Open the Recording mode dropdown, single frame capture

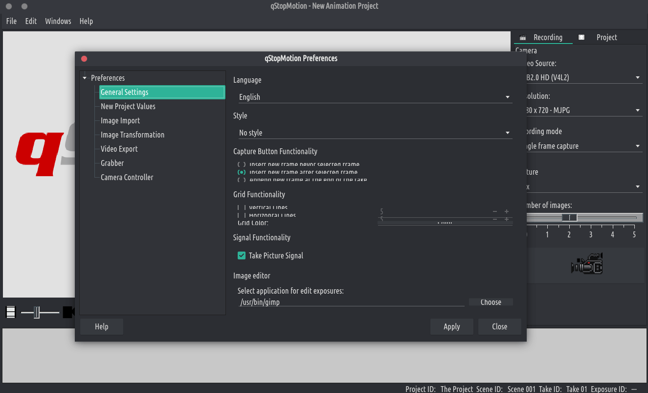click(584, 146)
